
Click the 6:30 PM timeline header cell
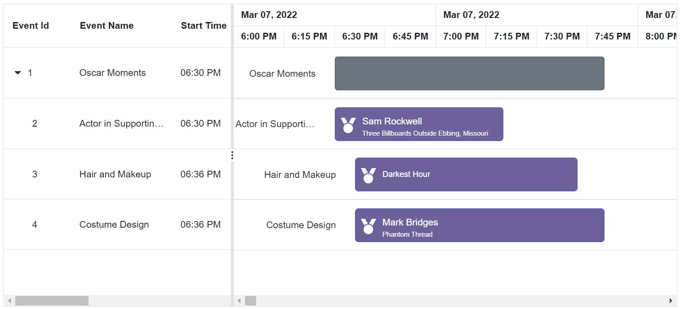point(360,36)
